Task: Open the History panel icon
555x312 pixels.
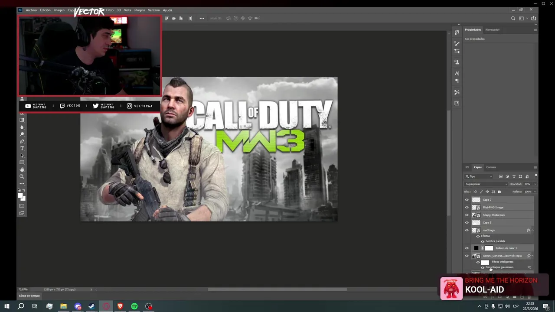Action: [457, 32]
